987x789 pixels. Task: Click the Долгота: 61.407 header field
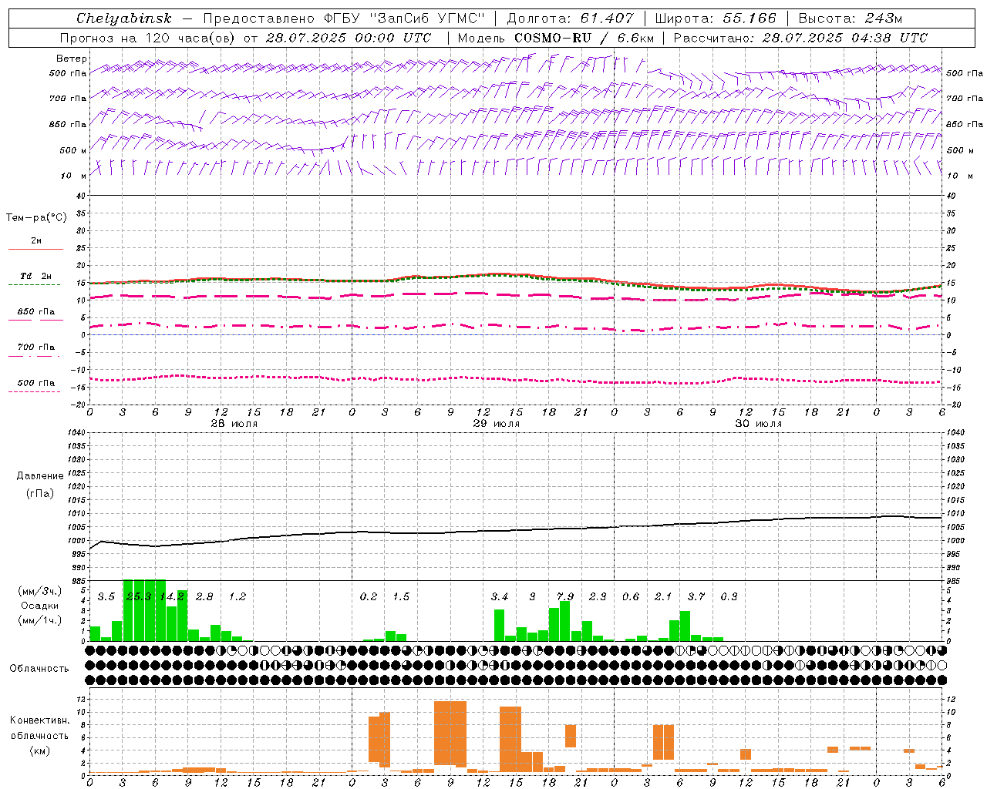(570, 18)
